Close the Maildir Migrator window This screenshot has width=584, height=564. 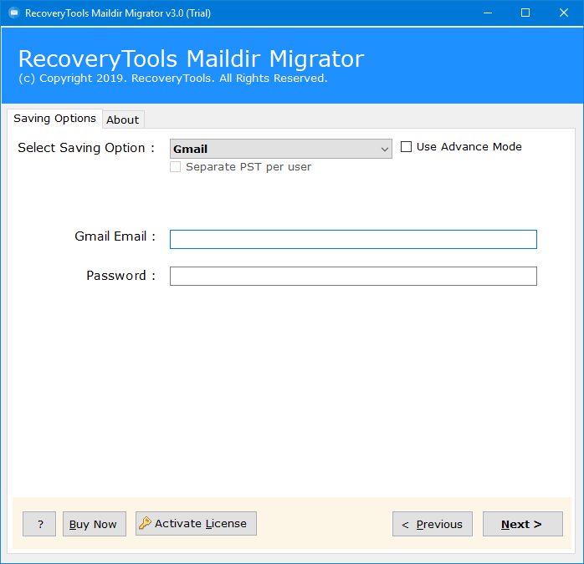click(x=564, y=13)
